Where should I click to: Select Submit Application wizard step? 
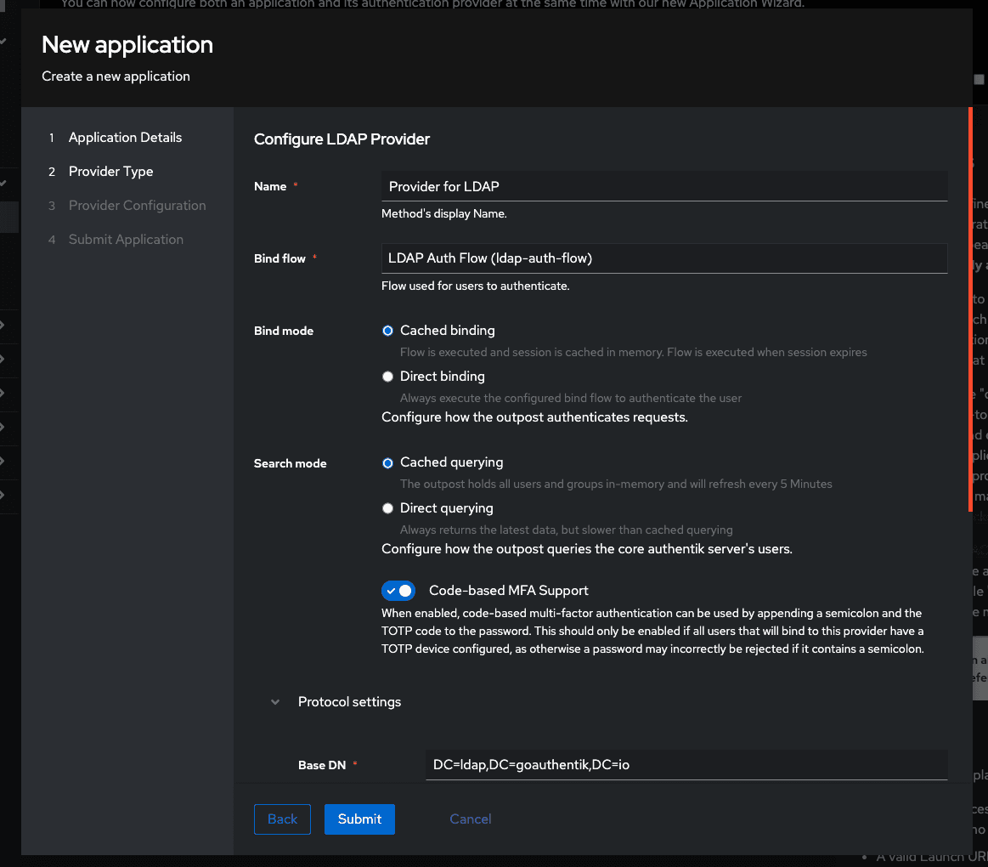point(126,240)
